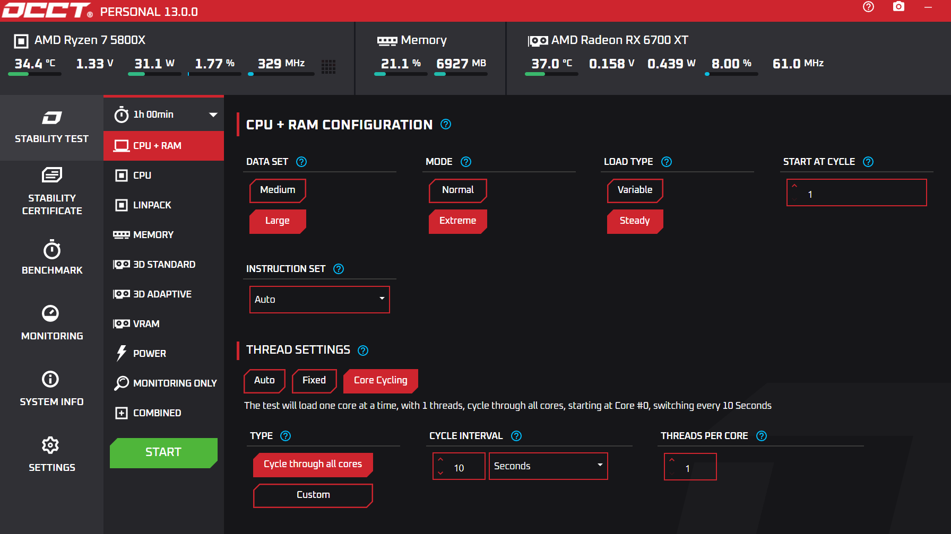Show Mode help tooltip
The image size is (951, 534).
[466, 162]
